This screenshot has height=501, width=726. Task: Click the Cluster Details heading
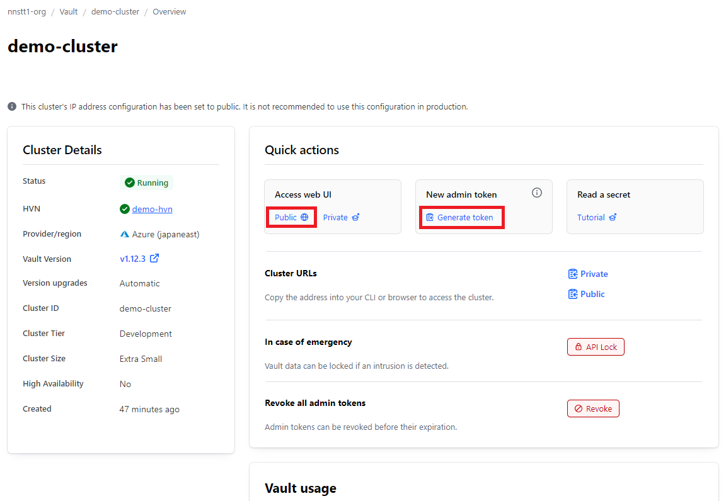point(62,150)
